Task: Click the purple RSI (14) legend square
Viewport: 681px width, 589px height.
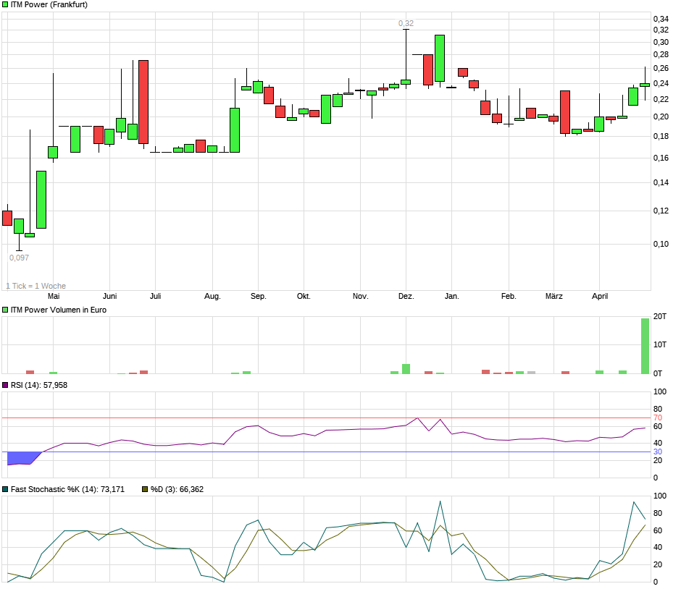Action: click(6, 386)
